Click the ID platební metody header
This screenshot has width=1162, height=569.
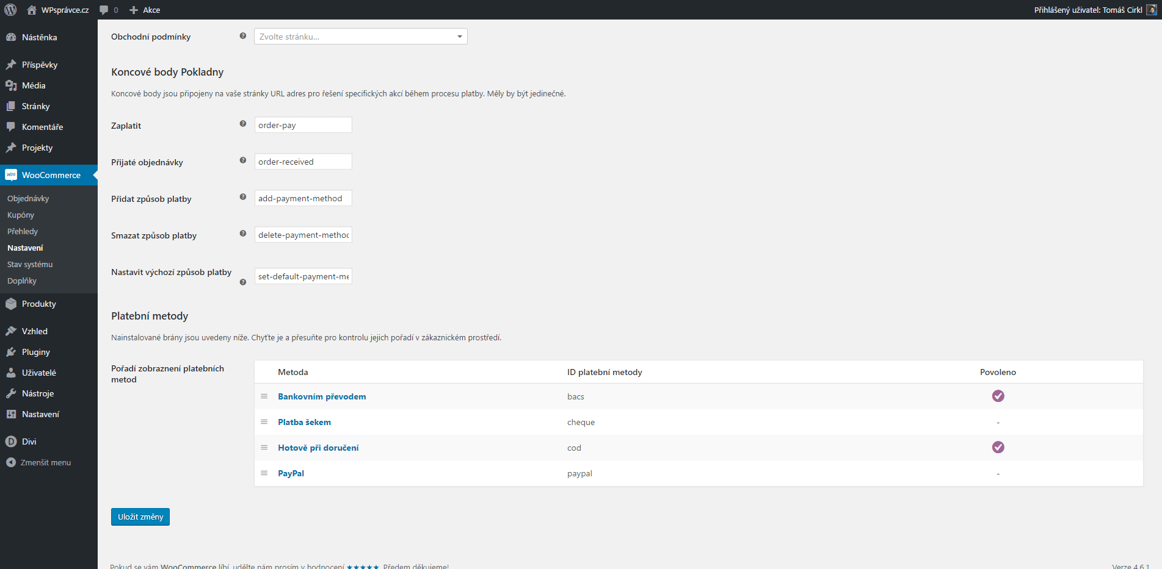point(605,372)
